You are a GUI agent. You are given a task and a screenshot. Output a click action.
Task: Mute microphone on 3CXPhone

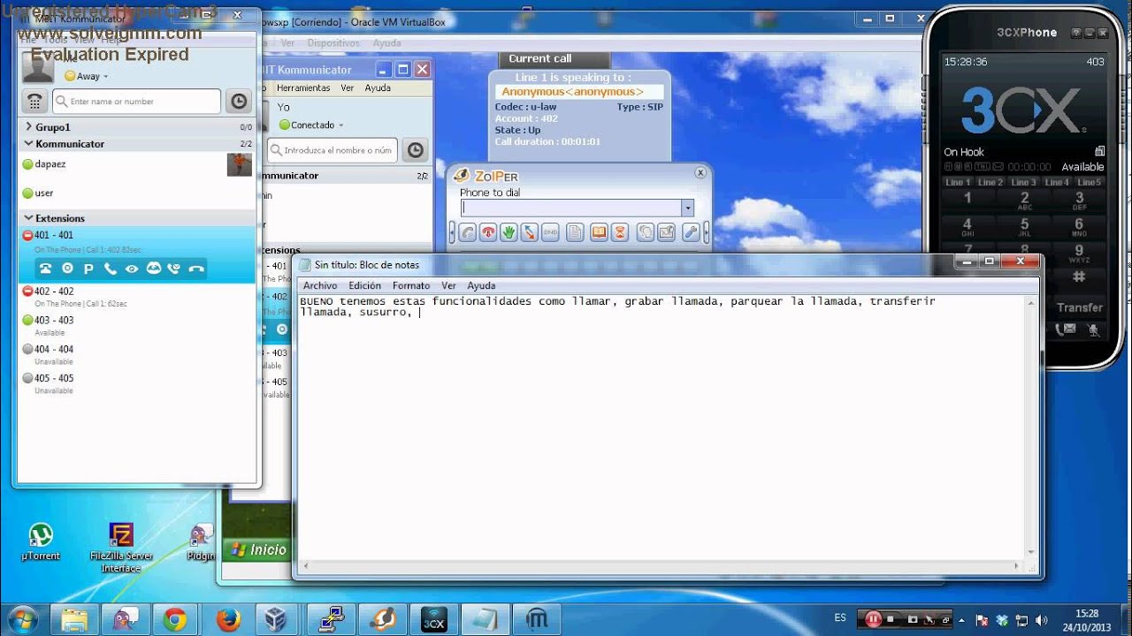[x=1094, y=330]
